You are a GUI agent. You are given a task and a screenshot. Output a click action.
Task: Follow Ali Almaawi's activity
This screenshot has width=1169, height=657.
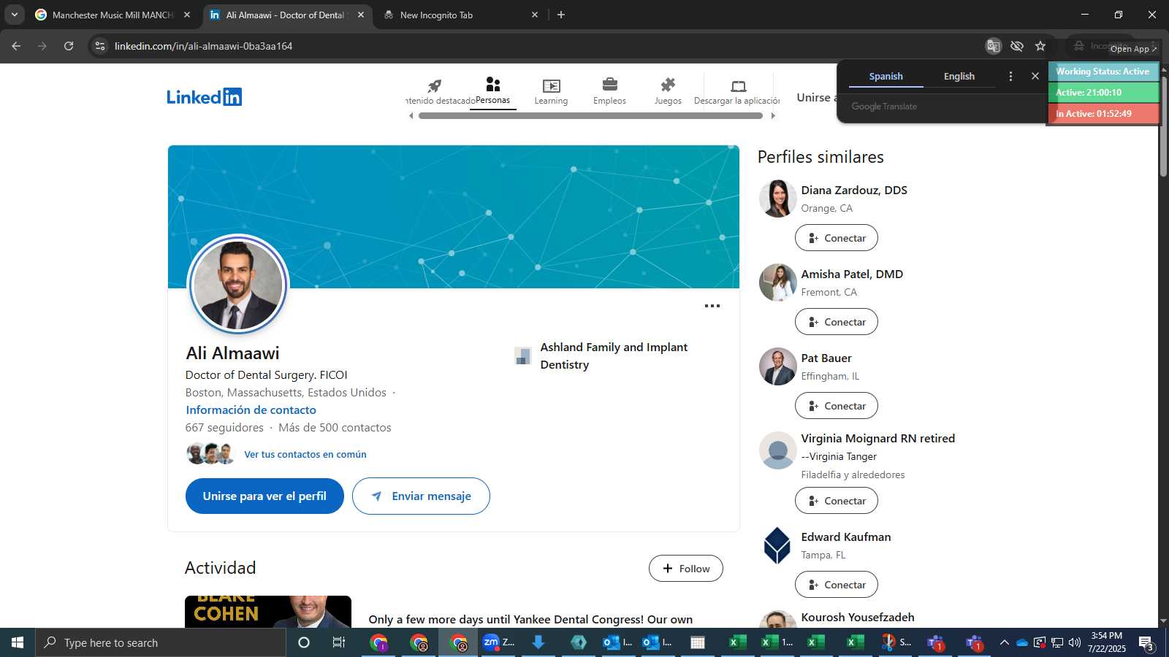pyautogui.click(x=685, y=569)
